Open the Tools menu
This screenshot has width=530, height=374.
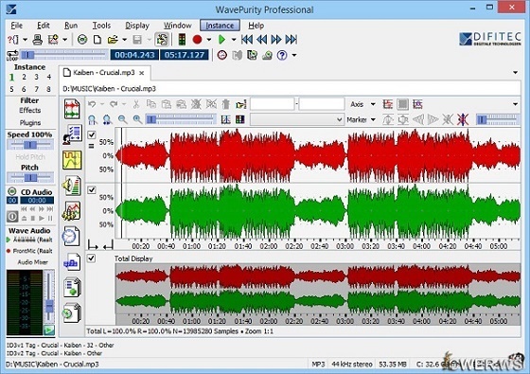pos(101,26)
